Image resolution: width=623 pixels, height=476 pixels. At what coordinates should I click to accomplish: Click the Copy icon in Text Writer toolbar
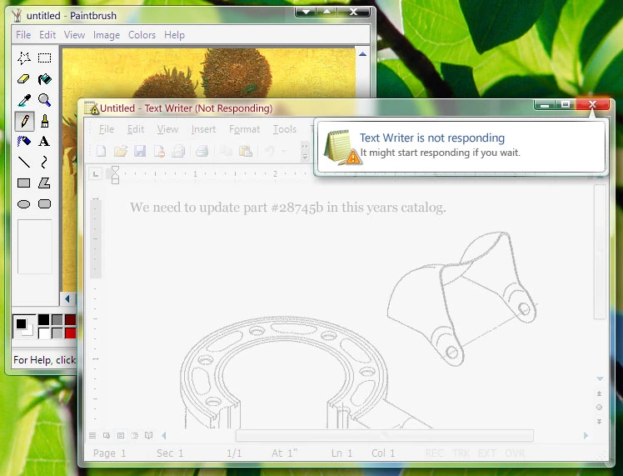(226, 151)
